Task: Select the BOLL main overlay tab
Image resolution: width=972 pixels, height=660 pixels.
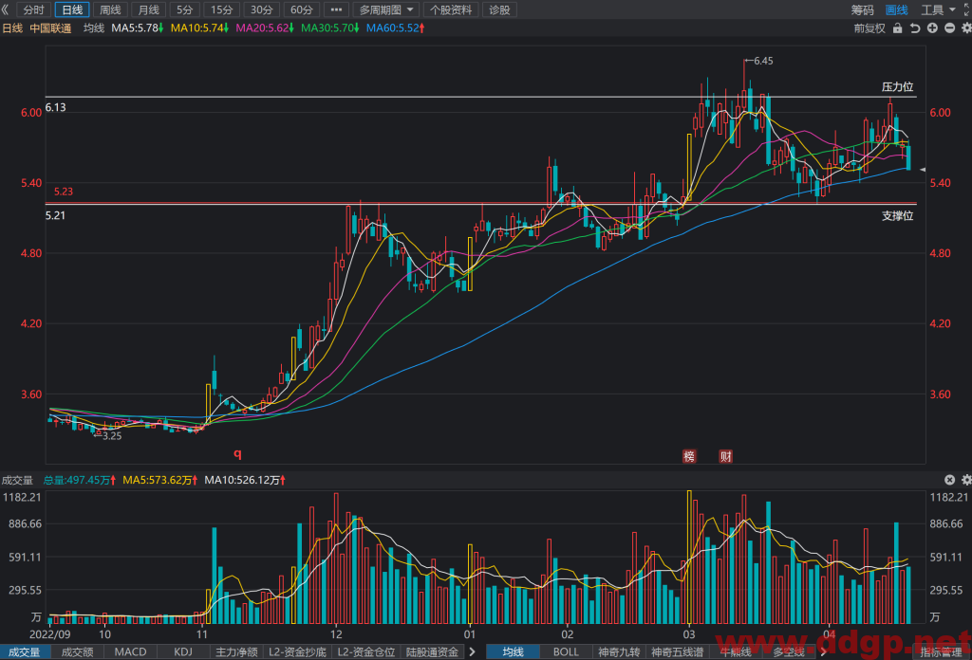Action: (566, 652)
